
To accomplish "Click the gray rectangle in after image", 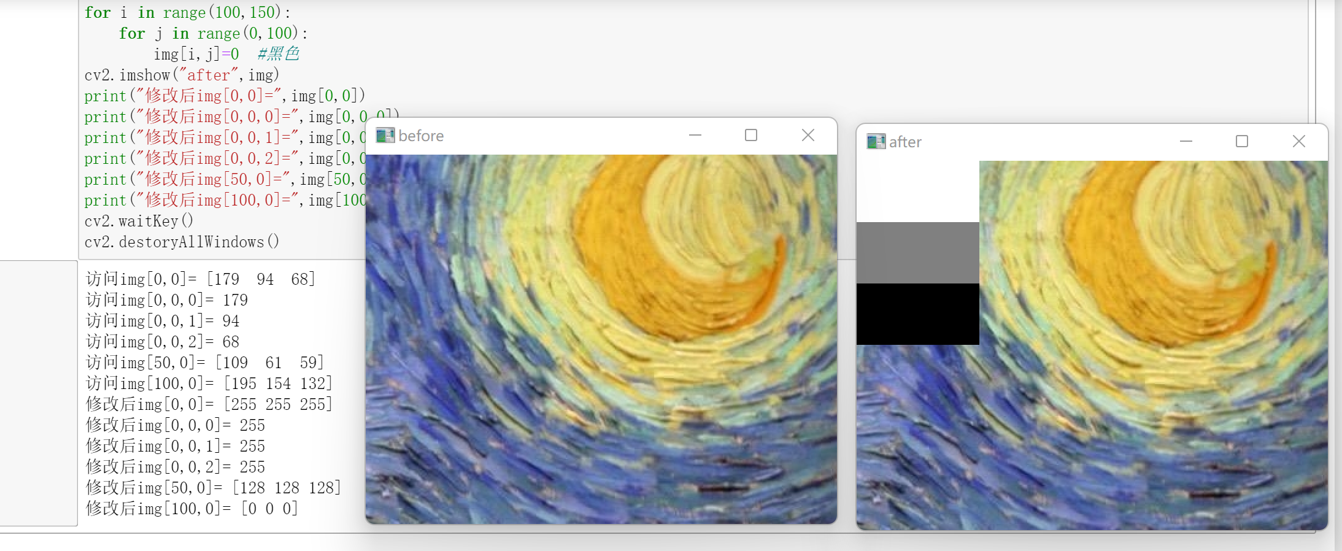I will [918, 253].
